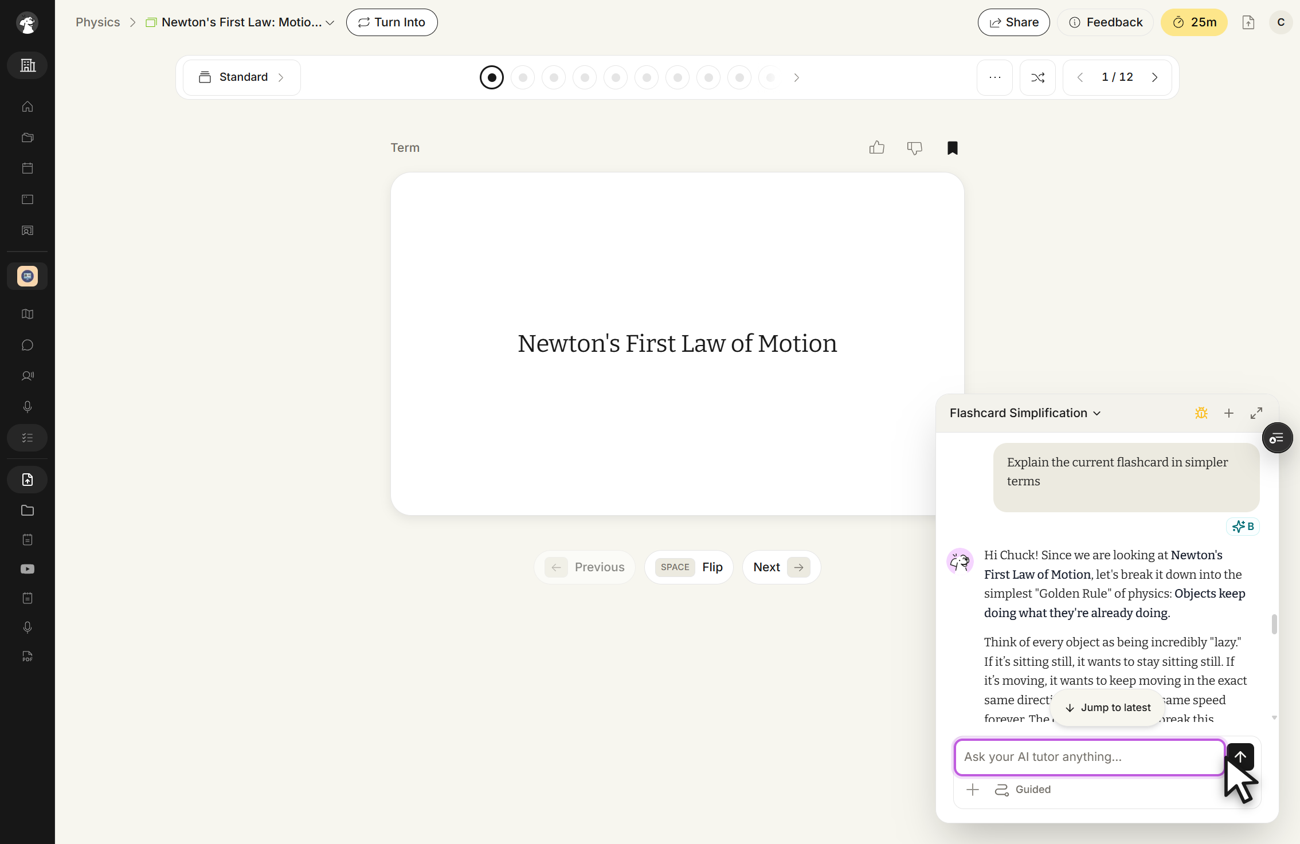Focus the Ask your AI tutor input

pyautogui.click(x=1089, y=757)
